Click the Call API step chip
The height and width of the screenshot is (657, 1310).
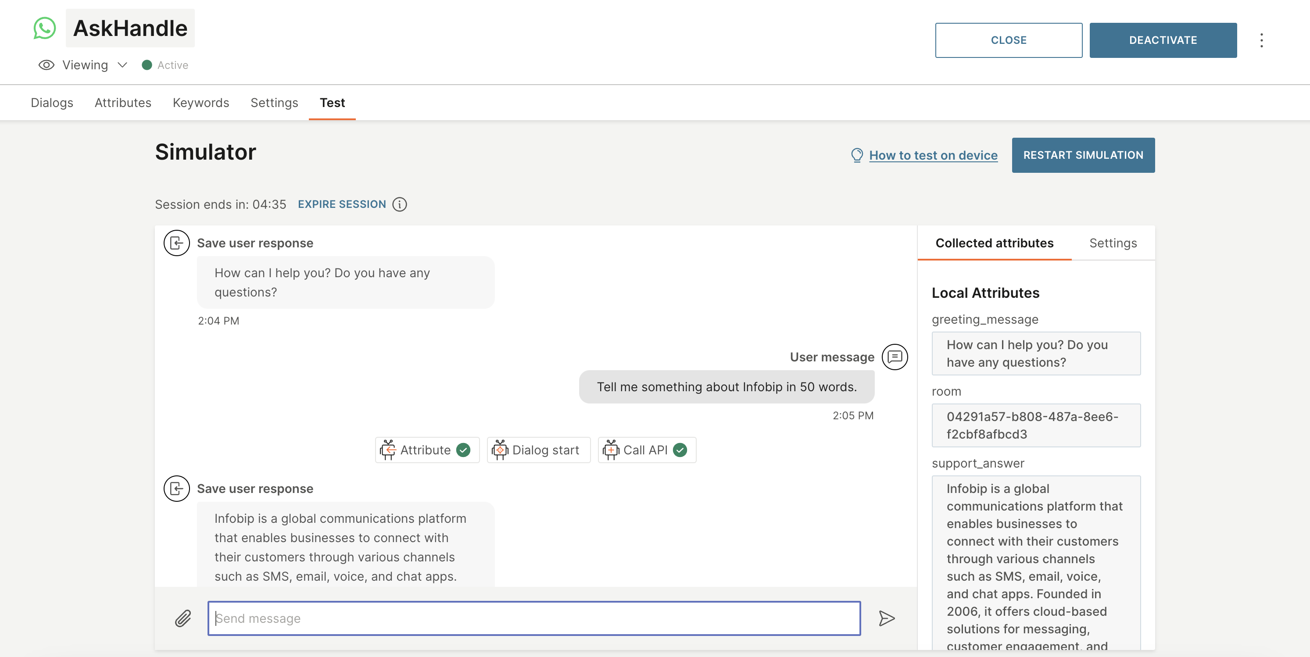pyautogui.click(x=646, y=450)
